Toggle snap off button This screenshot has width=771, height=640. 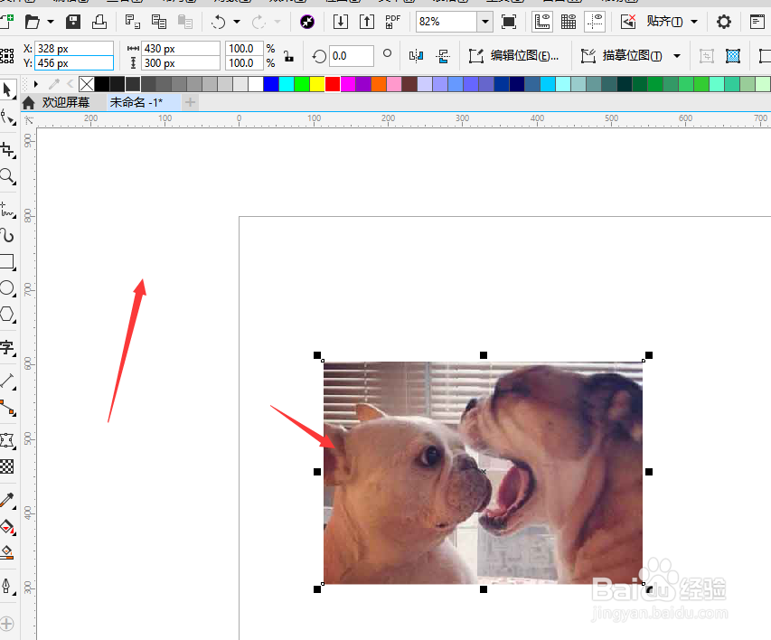(x=628, y=22)
